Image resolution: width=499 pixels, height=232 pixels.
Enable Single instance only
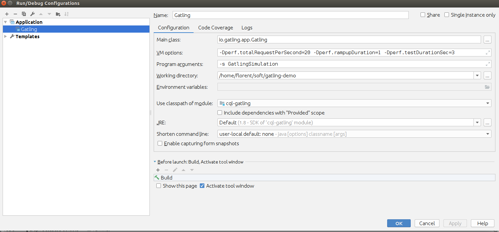(447, 15)
